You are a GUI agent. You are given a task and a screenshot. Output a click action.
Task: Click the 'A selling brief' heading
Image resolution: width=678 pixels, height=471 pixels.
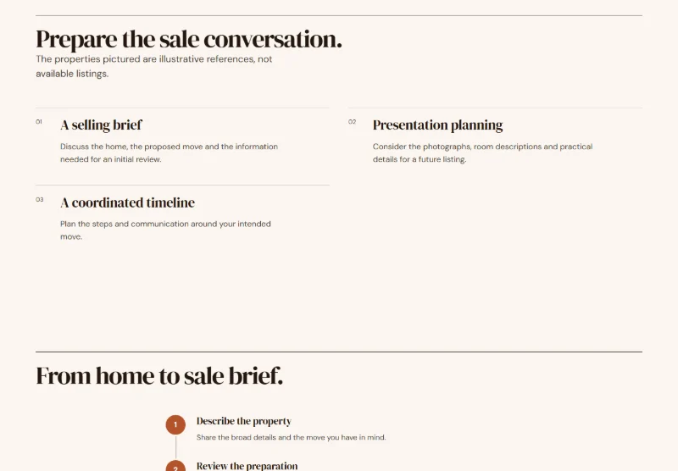tap(101, 125)
